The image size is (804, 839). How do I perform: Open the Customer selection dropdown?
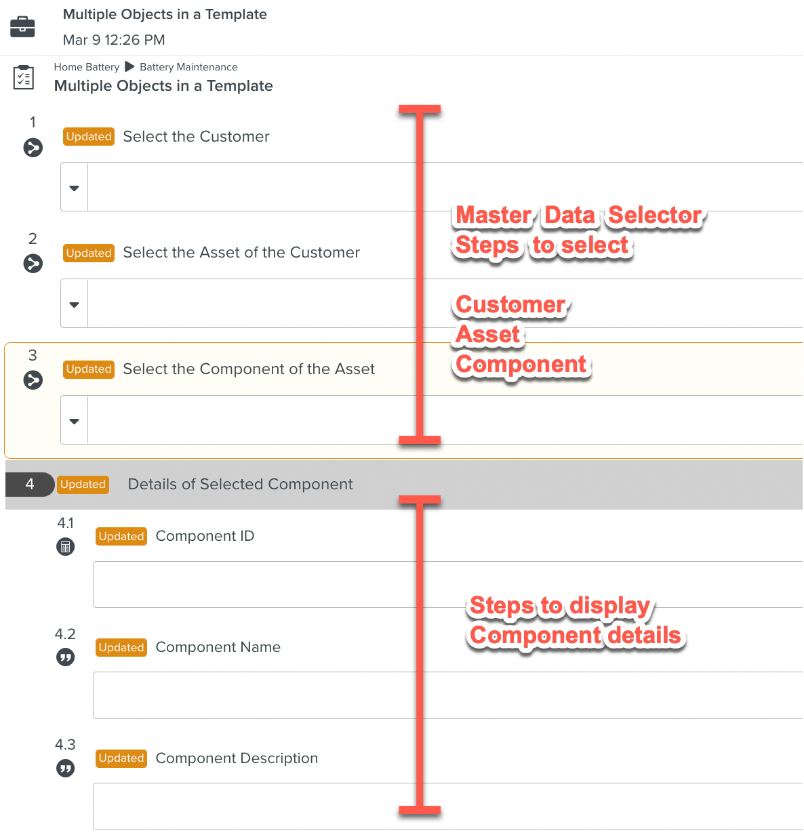pos(74,186)
